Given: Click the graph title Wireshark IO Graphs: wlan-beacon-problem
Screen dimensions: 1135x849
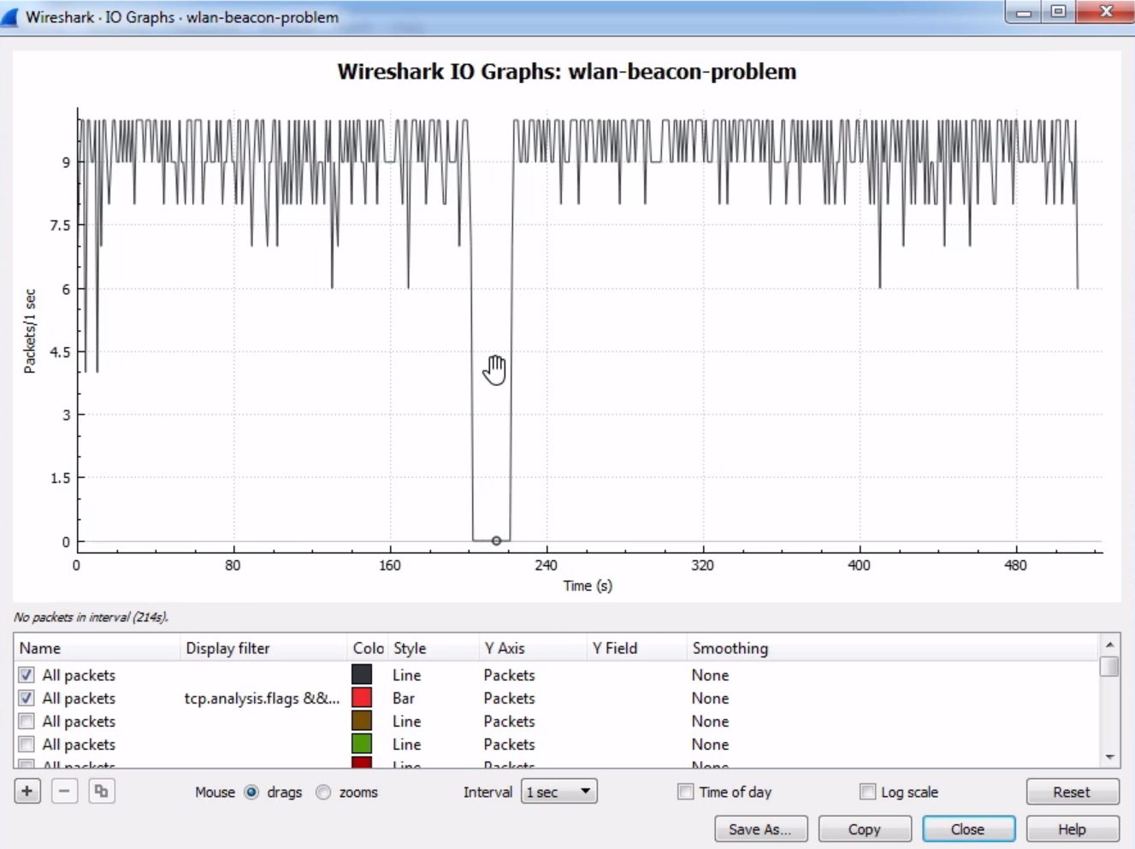Looking at the screenshot, I should [x=566, y=71].
